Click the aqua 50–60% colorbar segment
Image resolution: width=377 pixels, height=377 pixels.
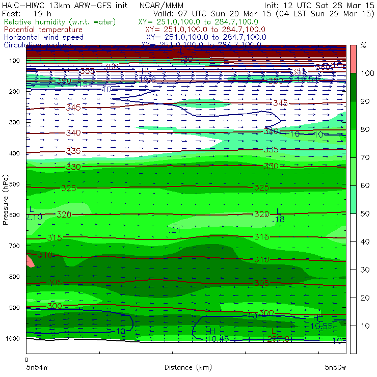pos(353,200)
